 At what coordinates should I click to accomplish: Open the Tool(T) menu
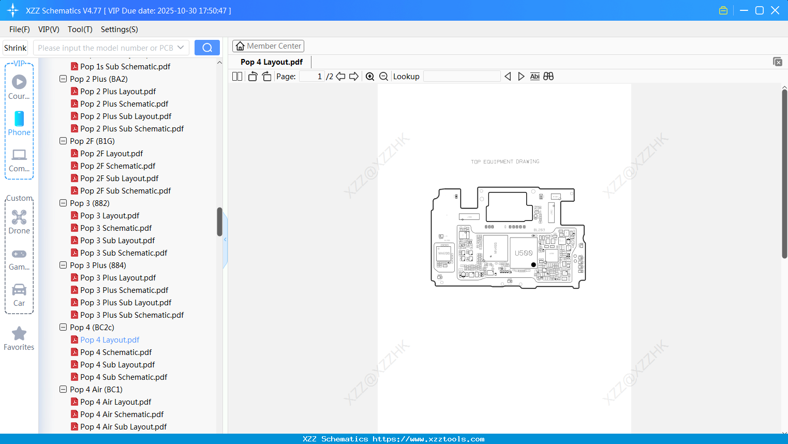(x=80, y=29)
